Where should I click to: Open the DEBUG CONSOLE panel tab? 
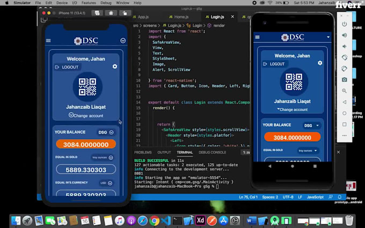[x=213, y=152]
